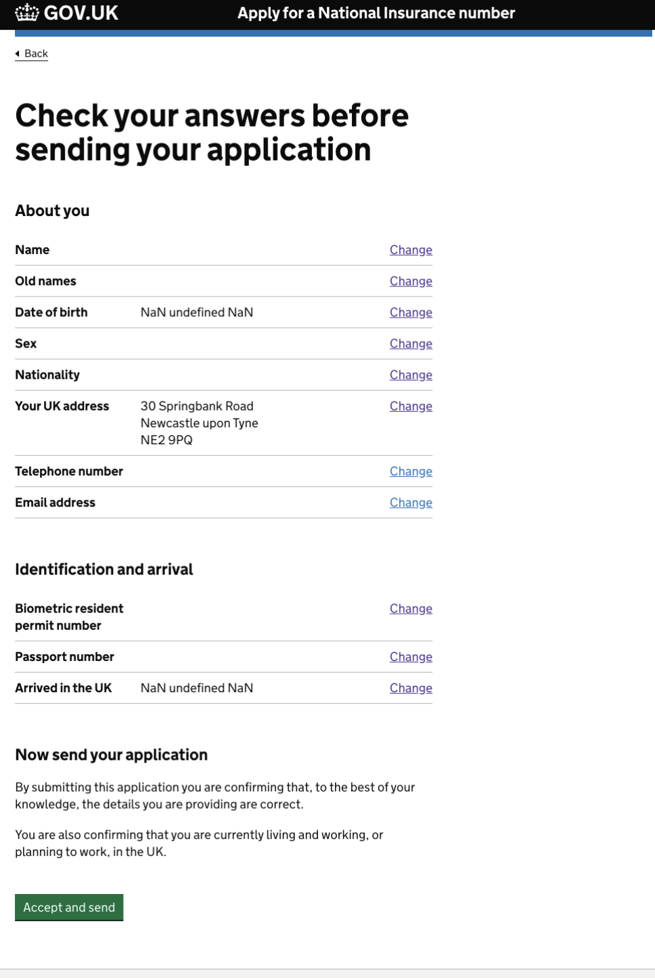This screenshot has height=978, width=655.
Task: Click Back to return to previous page
Action: coord(35,54)
